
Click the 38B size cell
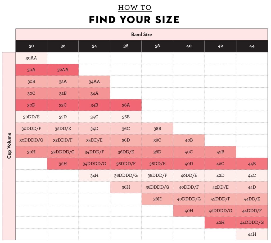point(157,128)
